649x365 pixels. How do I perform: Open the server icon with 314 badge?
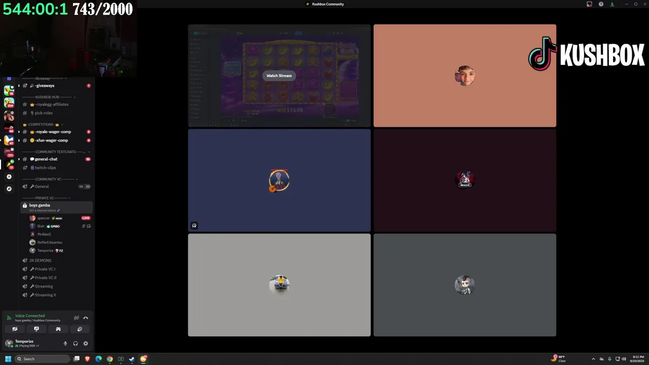coord(9,102)
